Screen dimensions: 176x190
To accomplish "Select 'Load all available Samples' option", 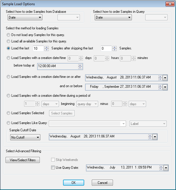I will click(9, 41).
